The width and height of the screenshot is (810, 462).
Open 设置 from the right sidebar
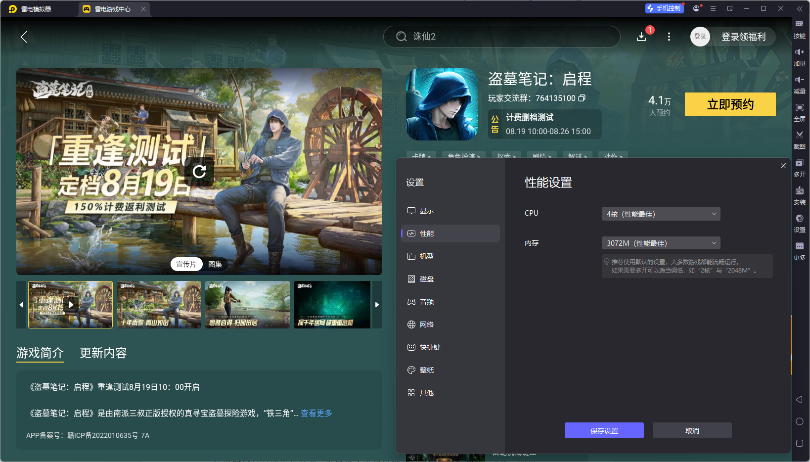pyautogui.click(x=799, y=223)
